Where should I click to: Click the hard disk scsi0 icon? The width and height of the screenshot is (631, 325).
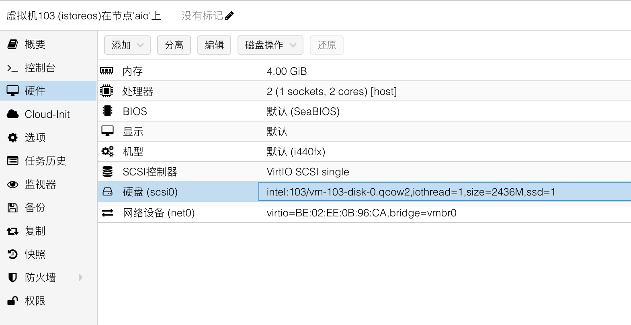[x=107, y=192]
